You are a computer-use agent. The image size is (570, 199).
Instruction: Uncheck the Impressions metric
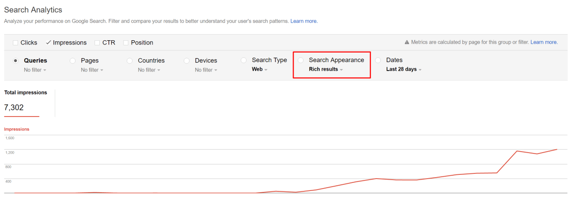(x=48, y=43)
